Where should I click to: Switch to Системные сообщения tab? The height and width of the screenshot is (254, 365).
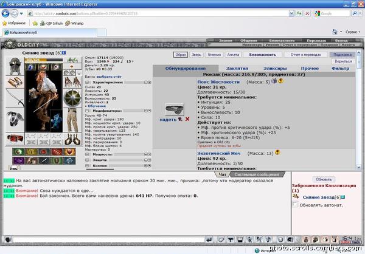point(257,174)
